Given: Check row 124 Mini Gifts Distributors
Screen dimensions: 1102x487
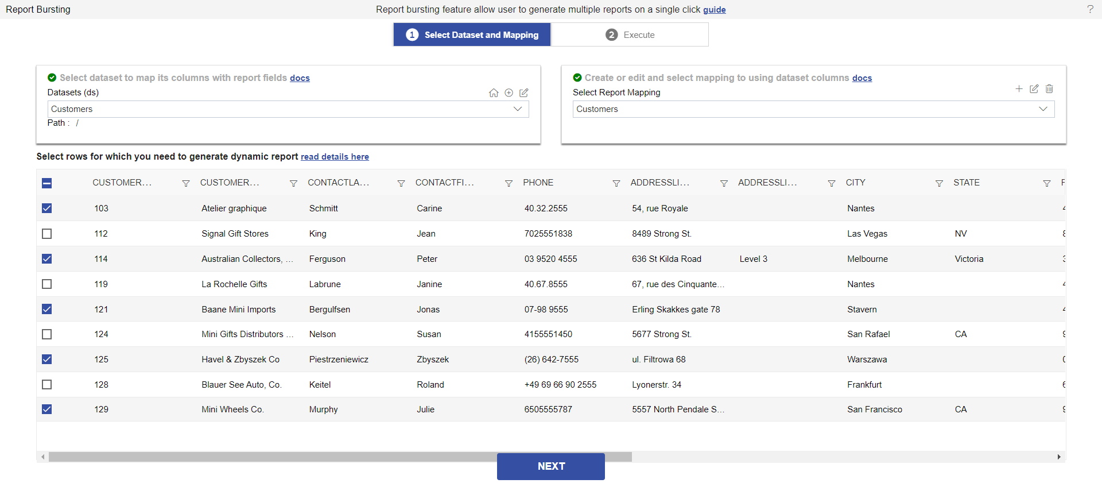Looking at the screenshot, I should tap(47, 334).
